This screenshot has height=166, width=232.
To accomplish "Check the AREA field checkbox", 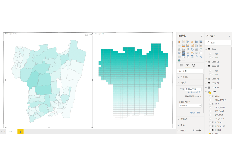I will coord(210,96).
